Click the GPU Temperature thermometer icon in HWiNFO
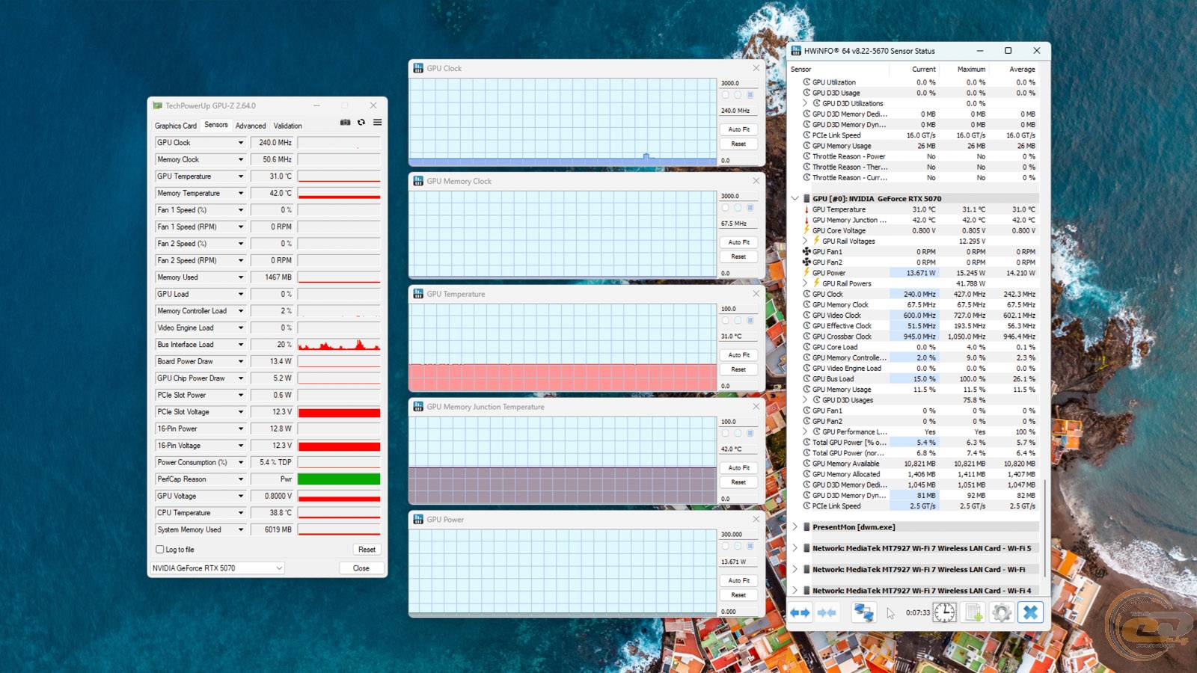1197x673 pixels. pyautogui.click(x=806, y=209)
